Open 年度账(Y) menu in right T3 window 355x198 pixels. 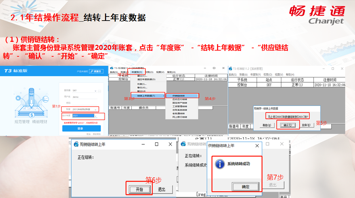(x=255, y=75)
